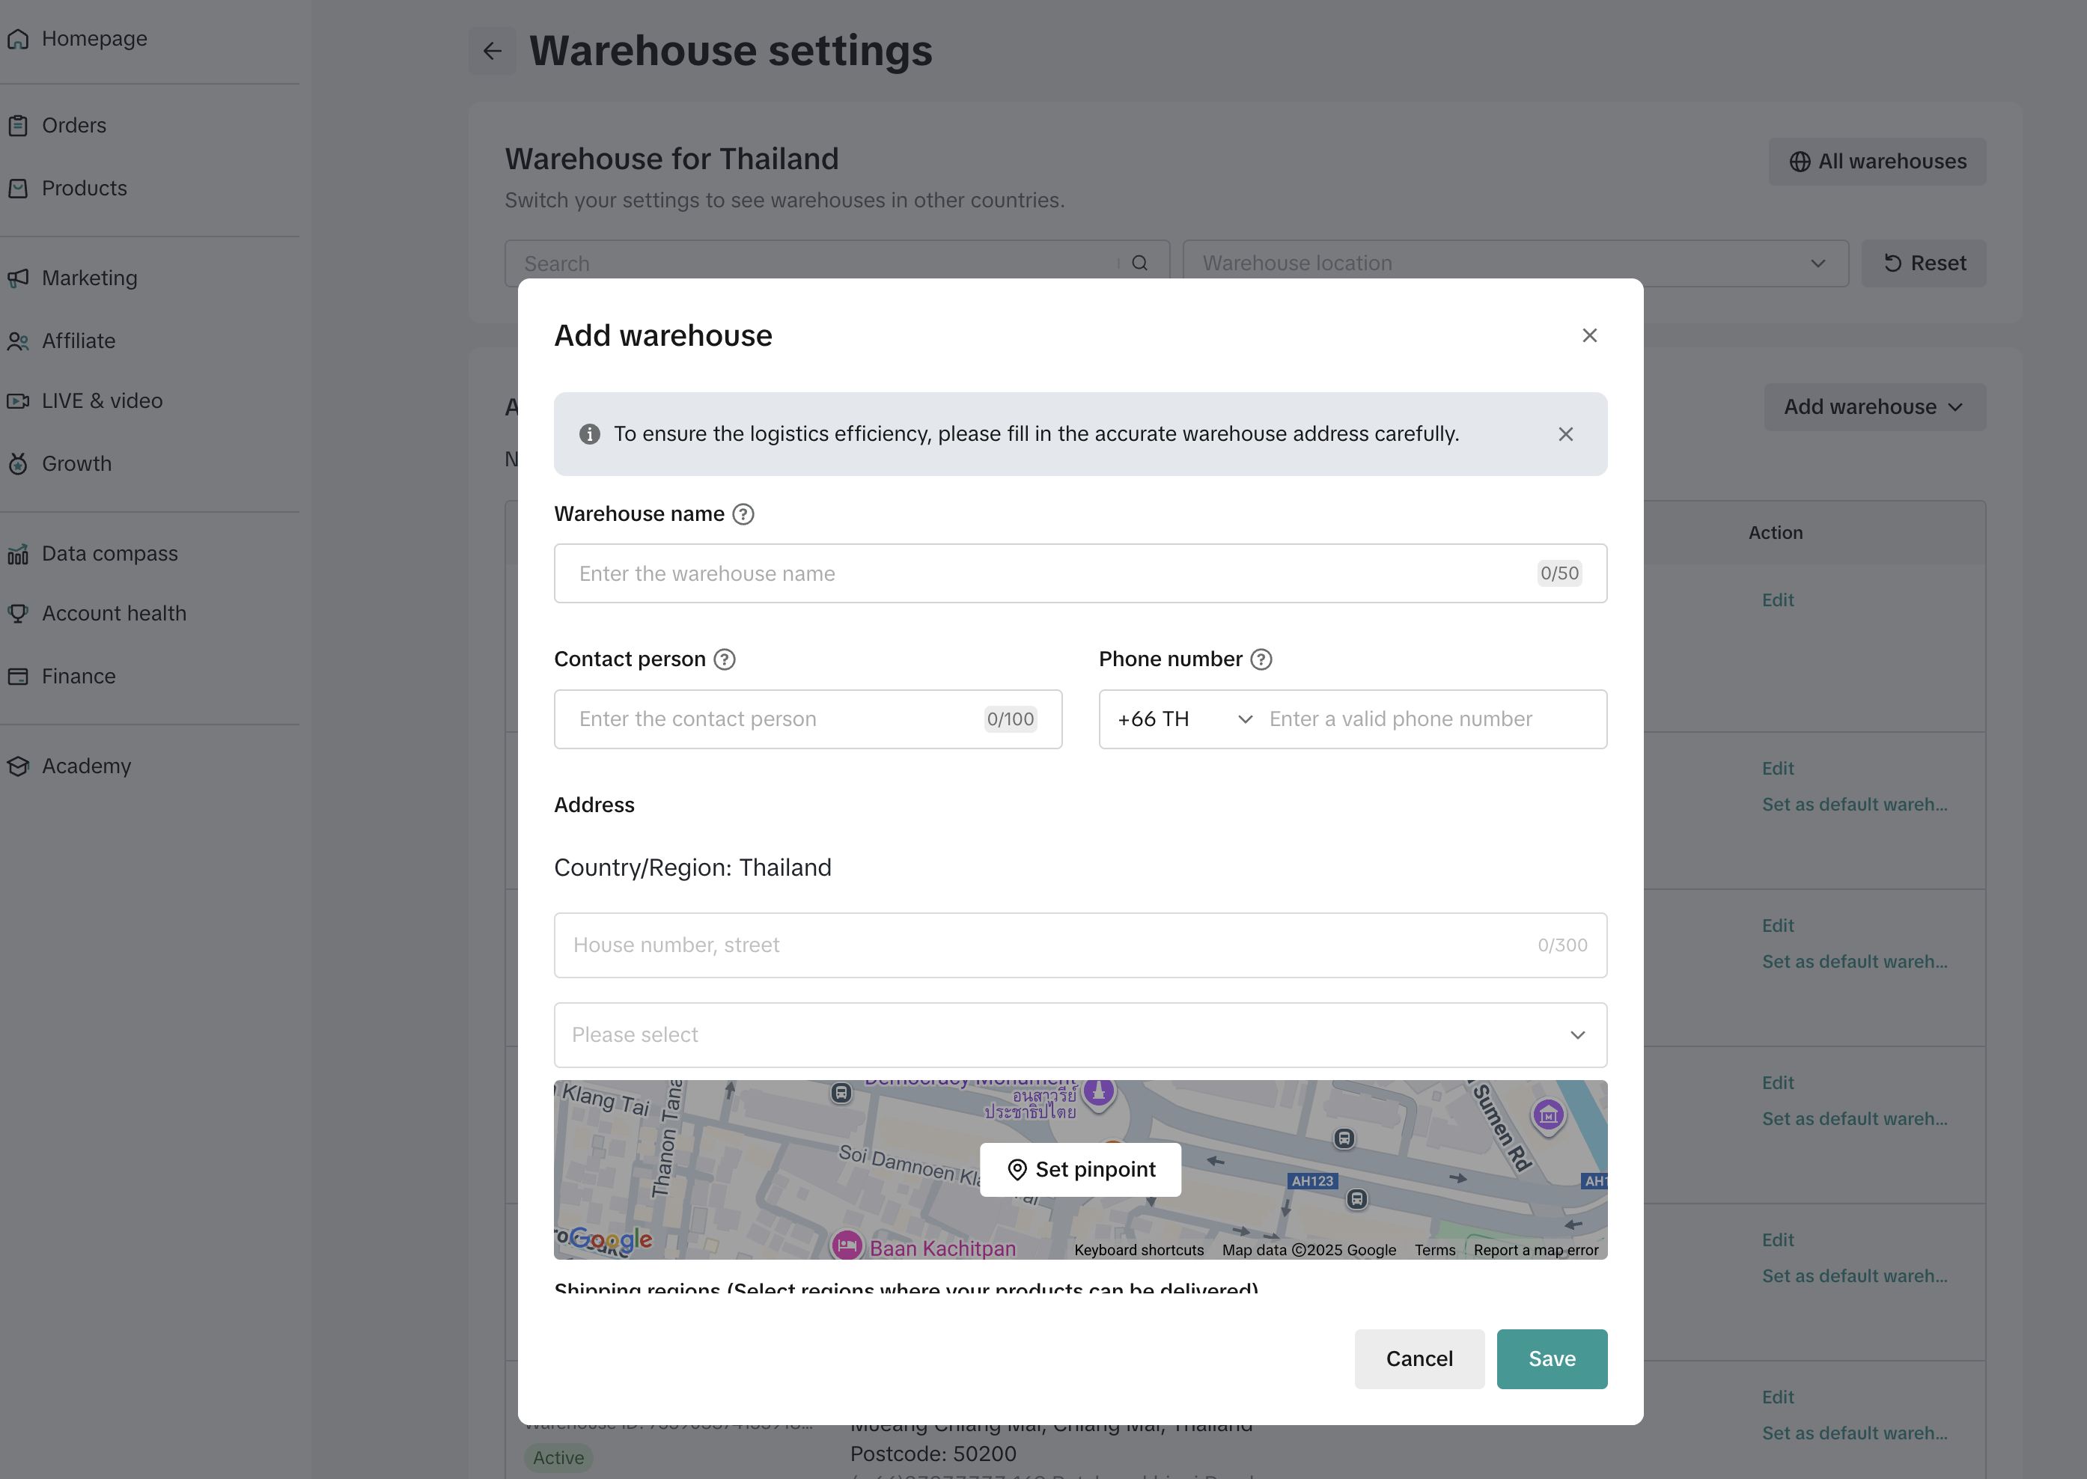Expand the Please select address dropdown

click(1080, 1035)
